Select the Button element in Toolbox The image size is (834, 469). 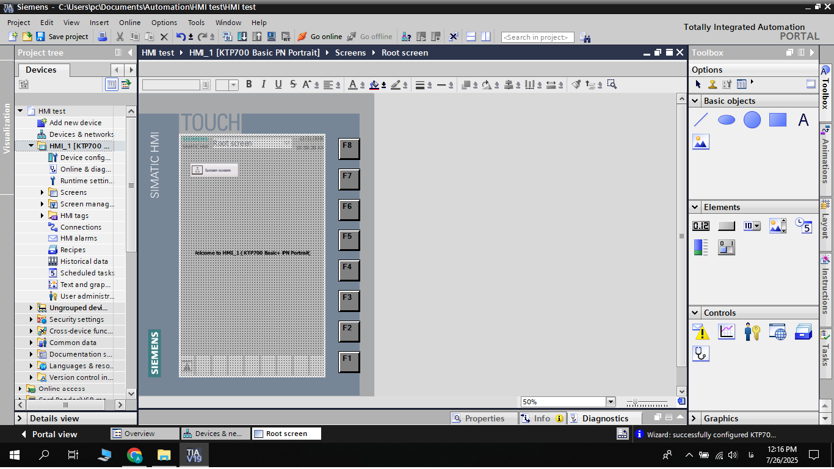click(727, 226)
